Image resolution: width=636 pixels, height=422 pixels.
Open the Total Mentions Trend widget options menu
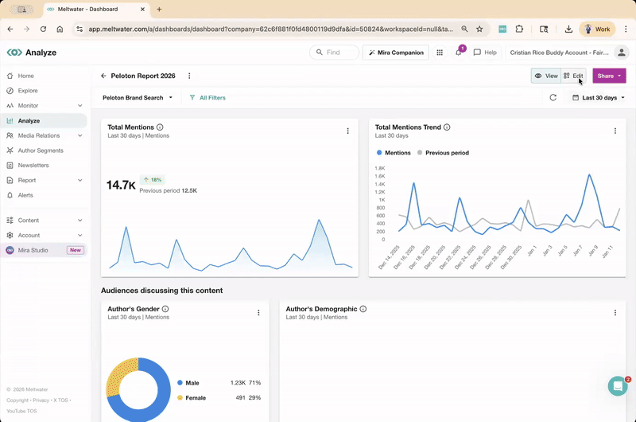(615, 131)
